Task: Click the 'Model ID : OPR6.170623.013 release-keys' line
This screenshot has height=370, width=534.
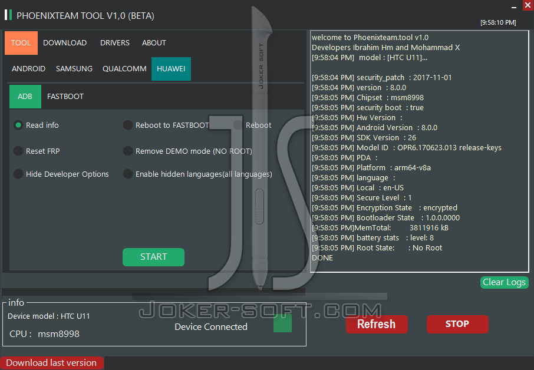Action: (407, 148)
